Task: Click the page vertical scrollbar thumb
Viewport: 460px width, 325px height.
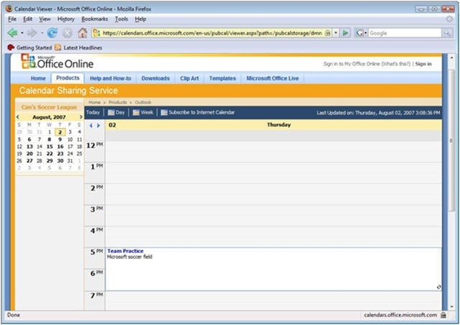Action: point(451,140)
